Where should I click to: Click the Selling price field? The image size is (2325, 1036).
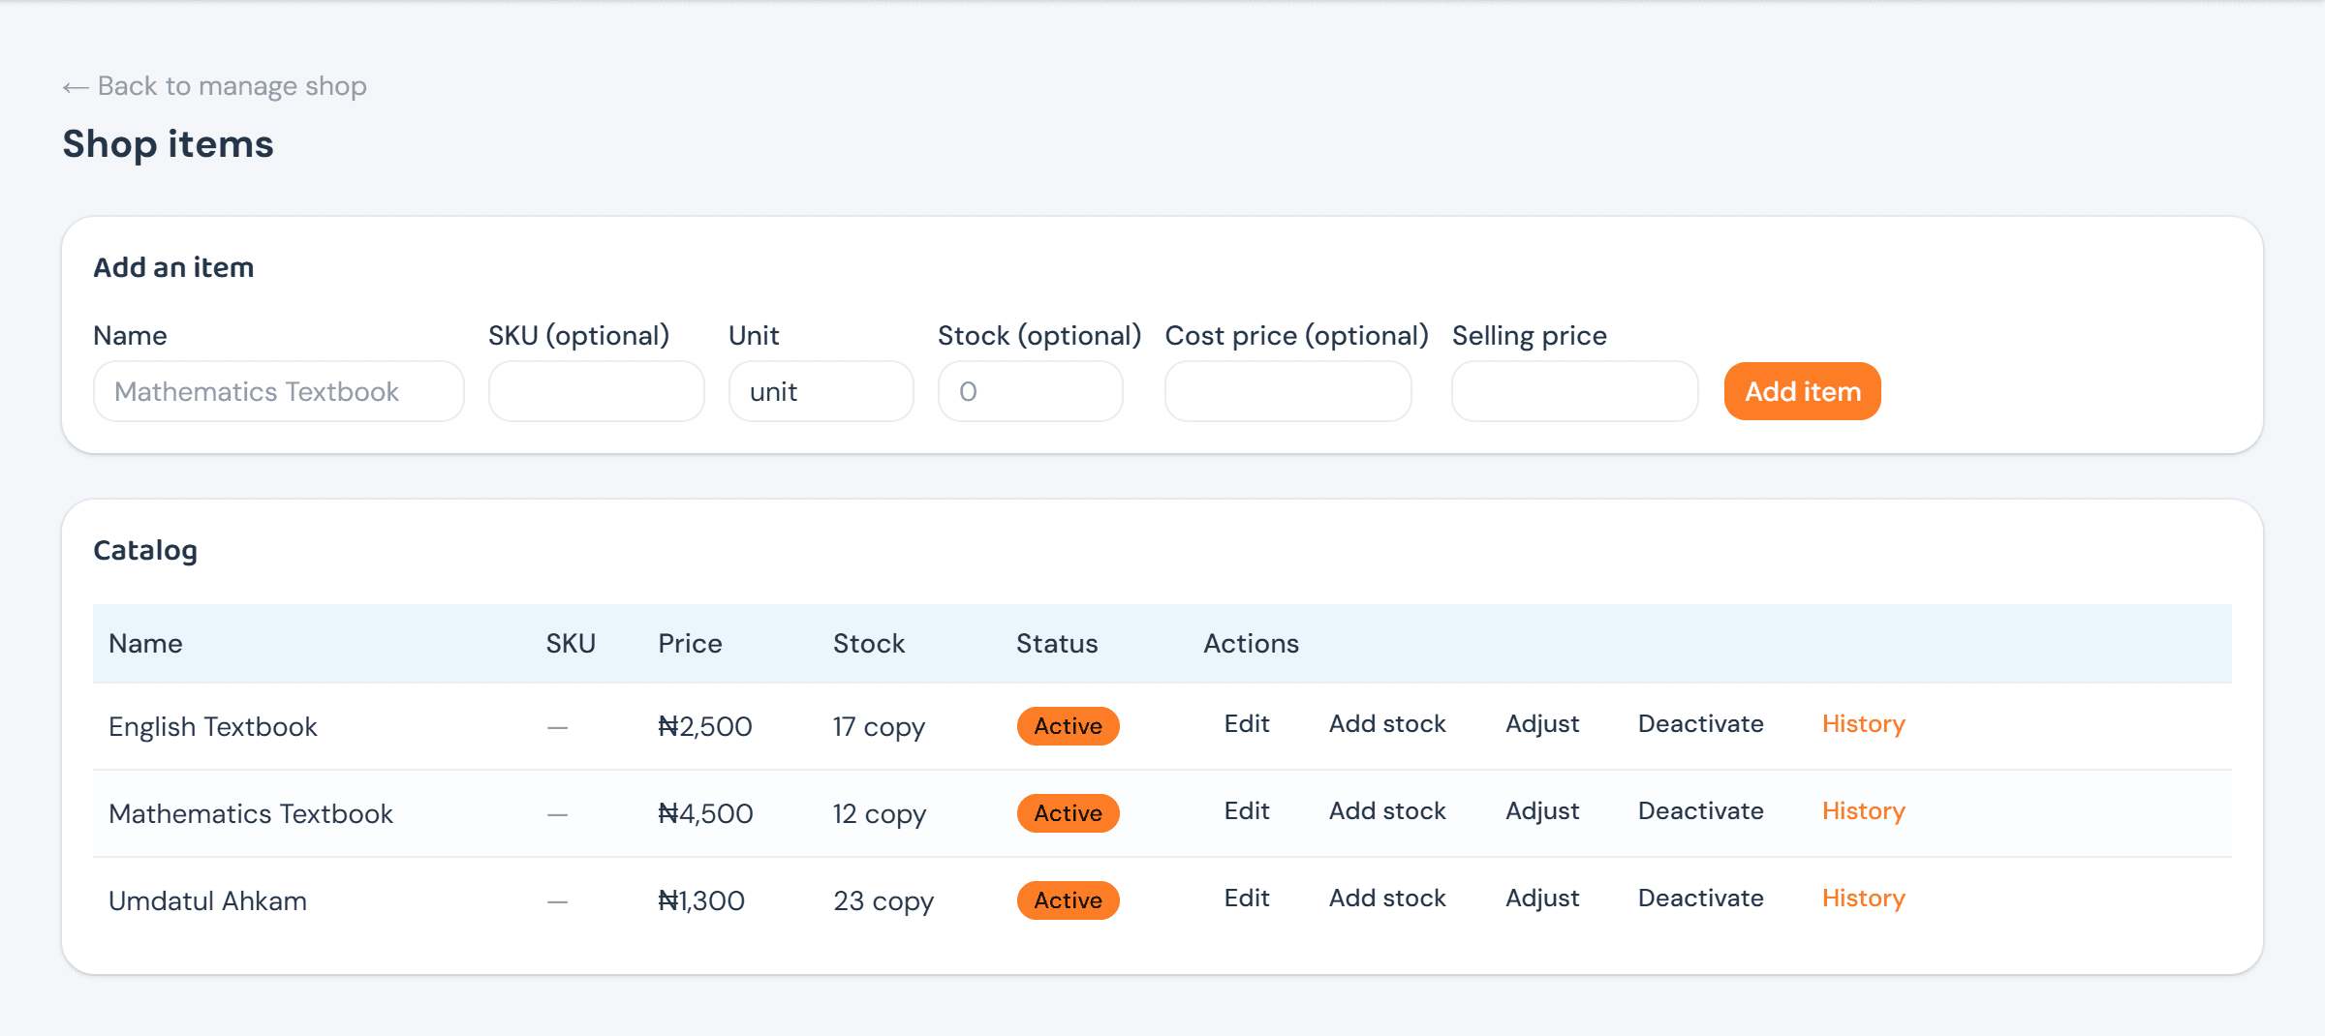(1575, 391)
